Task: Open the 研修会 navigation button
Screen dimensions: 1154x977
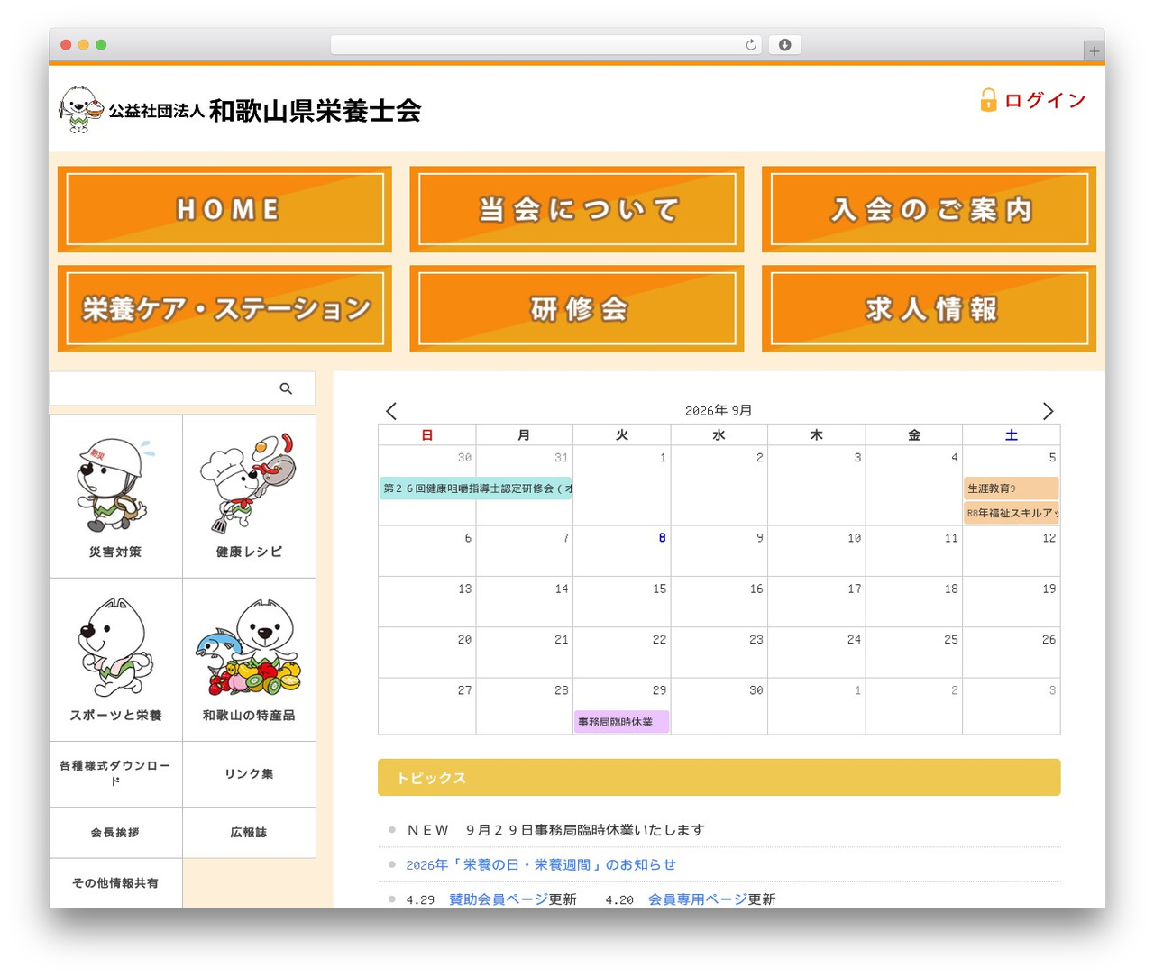Action: [577, 308]
